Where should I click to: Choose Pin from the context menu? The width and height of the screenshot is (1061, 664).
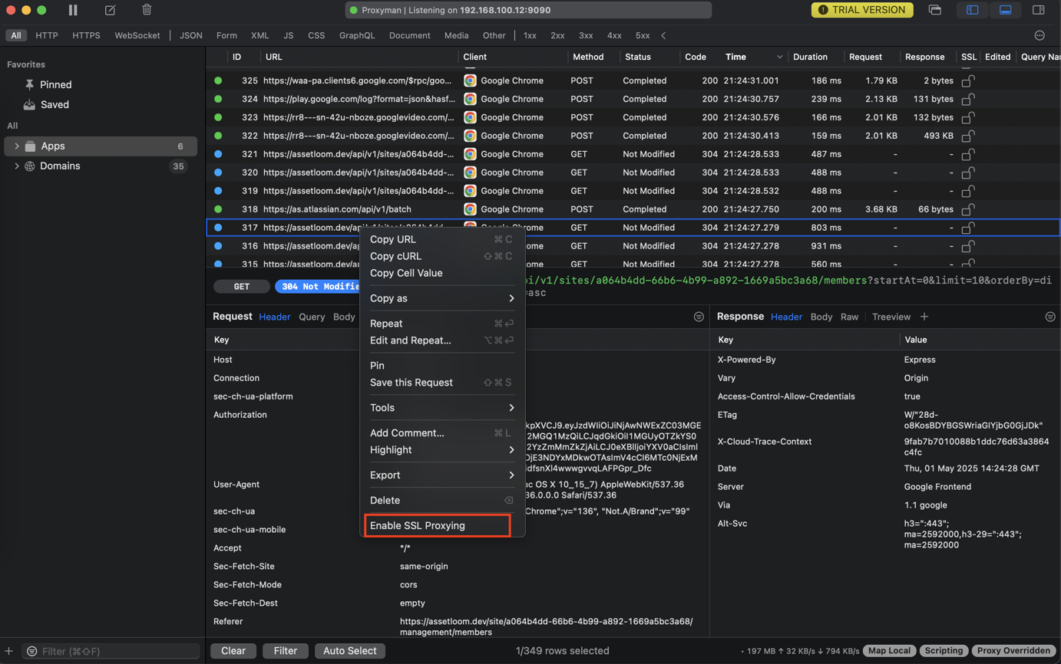pos(441,366)
